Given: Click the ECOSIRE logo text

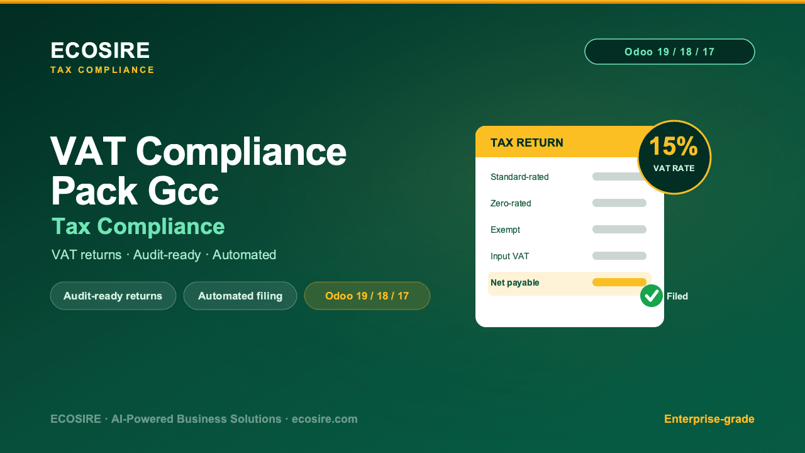Looking at the screenshot, I should click(100, 50).
